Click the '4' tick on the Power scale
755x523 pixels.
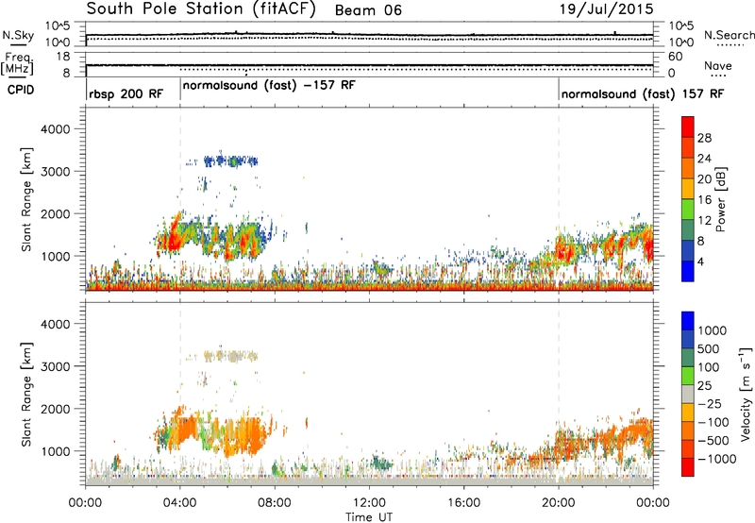point(701,262)
